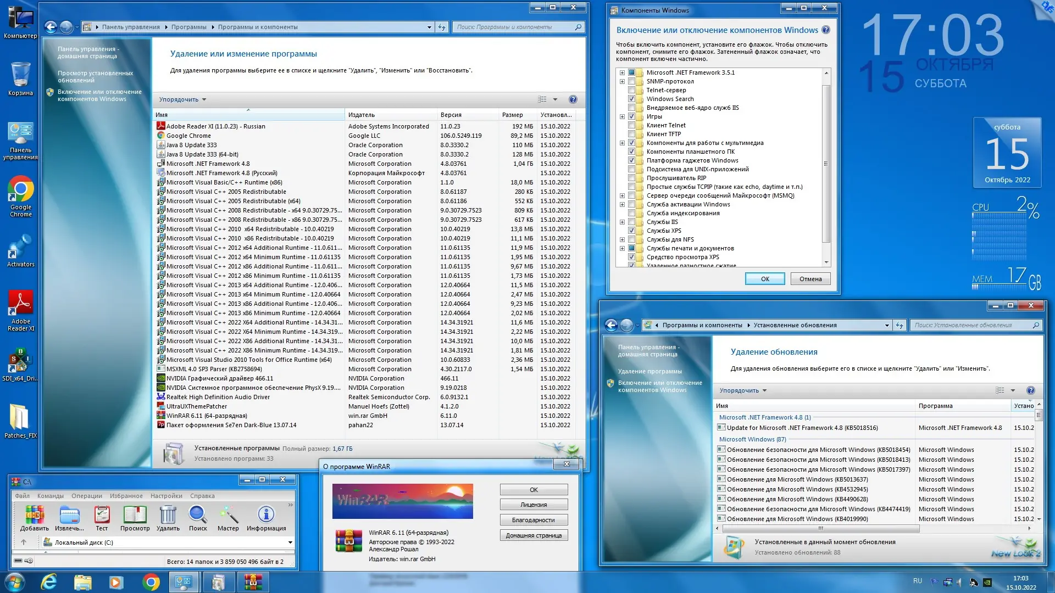1055x593 pixels.
Task: Expand the Microsoft .NET Framework 3.5.1 node
Action: tap(622, 72)
